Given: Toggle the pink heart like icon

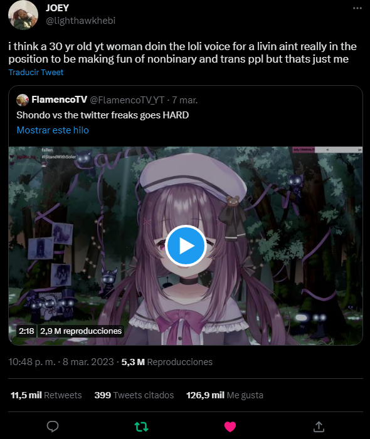Looking at the screenshot, I should tap(230, 426).
